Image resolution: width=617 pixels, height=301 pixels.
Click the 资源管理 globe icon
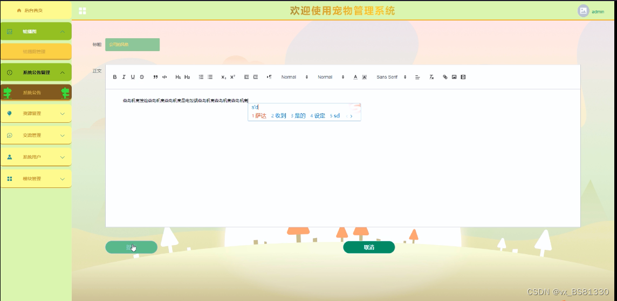(x=10, y=113)
